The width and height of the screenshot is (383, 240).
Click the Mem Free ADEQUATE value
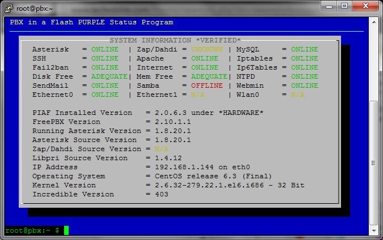click(209, 76)
